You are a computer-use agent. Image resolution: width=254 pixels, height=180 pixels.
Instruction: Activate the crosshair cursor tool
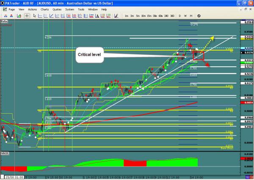(x=27, y=15)
